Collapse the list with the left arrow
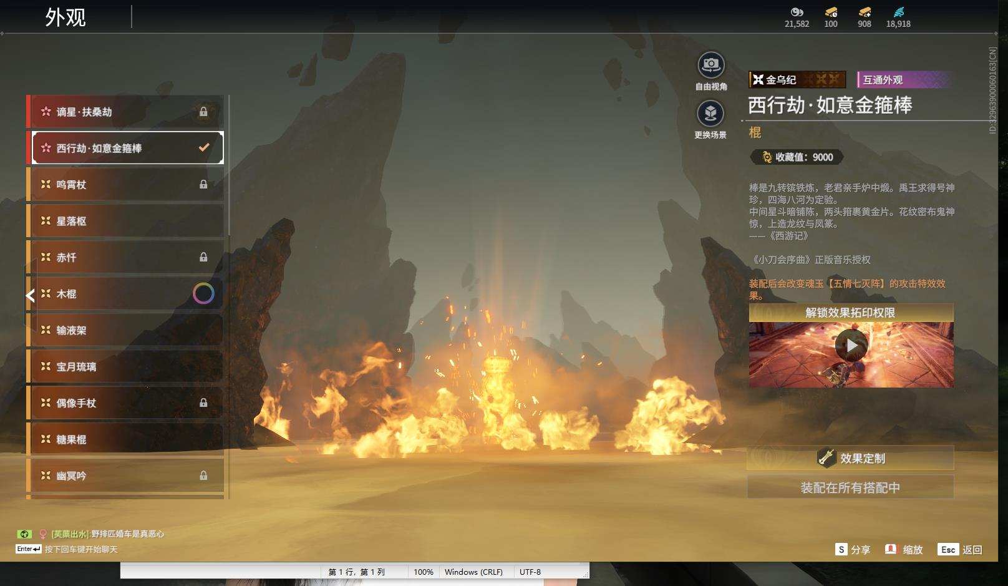The height and width of the screenshot is (586, 1008). coord(30,295)
